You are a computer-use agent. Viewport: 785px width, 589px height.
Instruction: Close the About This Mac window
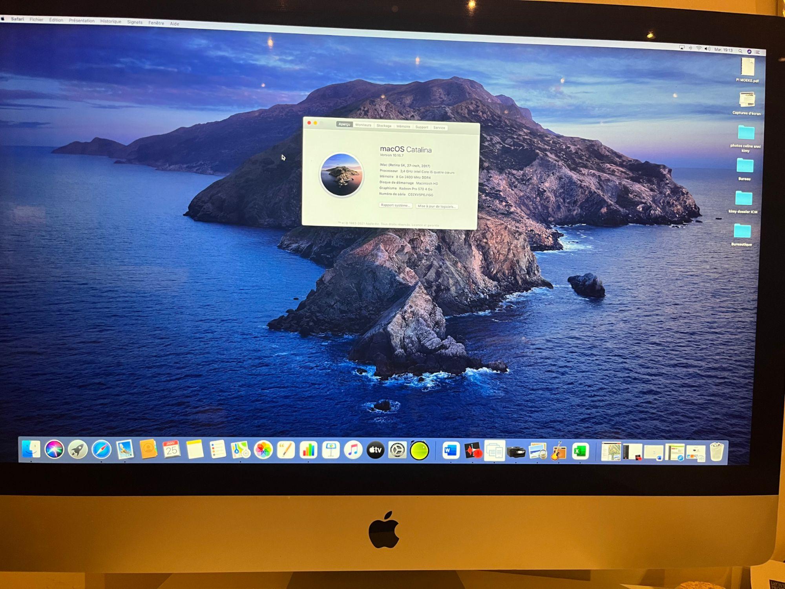tap(309, 123)
